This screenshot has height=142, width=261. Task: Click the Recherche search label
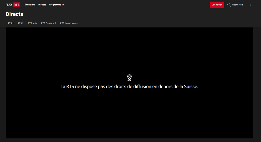click(238, 5)
